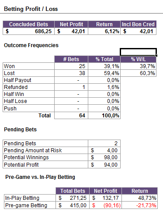163x219 pixels.
Task: Select the empty highlighted cell above % W/L
Action: point(138,52)
